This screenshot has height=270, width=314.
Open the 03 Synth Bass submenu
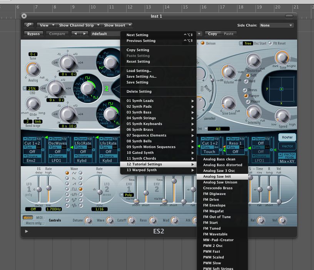coord(158,112)
